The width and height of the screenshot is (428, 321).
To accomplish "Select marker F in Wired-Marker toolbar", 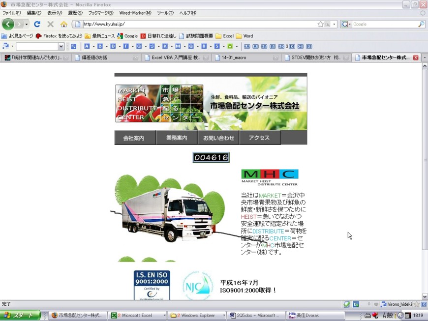I will [x=126, y=46].
